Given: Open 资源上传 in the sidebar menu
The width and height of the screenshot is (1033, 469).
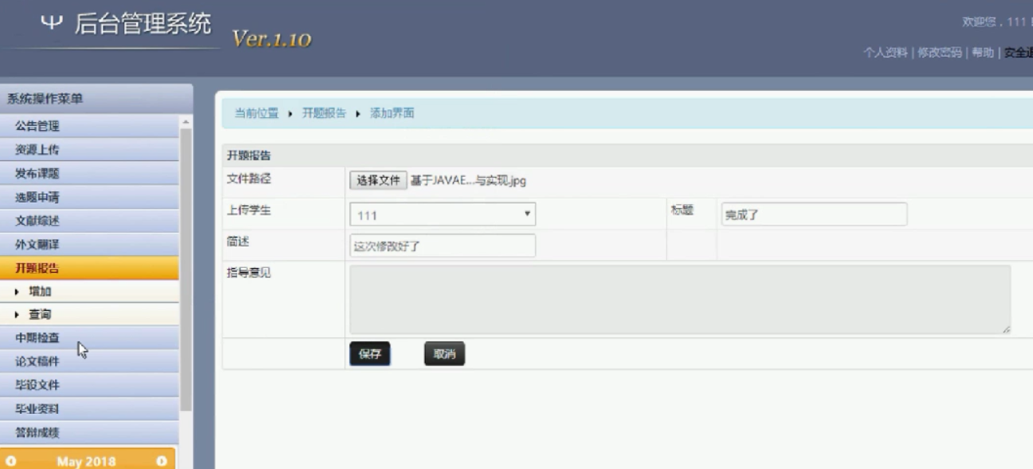Looking at the screenshot, I should tap(37, 150).
